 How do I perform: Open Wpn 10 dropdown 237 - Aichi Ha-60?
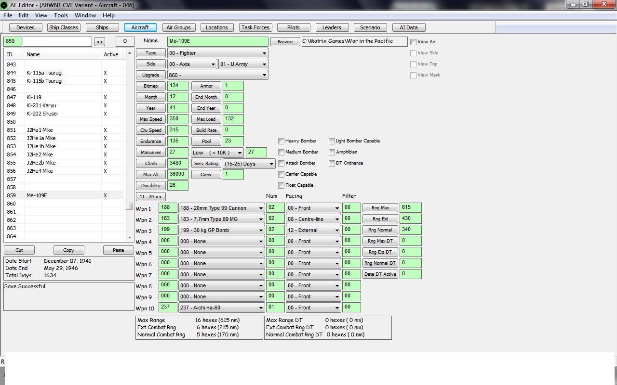221,308
